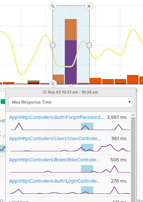Screen dimensions: 143x202
Task: Open the Users UserController transaction link
Action: 55,139
